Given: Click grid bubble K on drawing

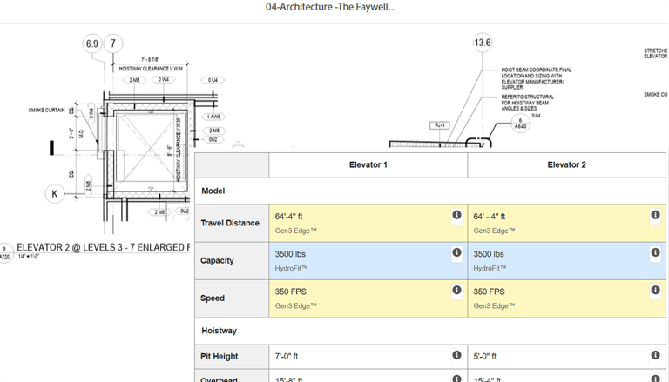Looking at the screenshot, I should (55, 194).
